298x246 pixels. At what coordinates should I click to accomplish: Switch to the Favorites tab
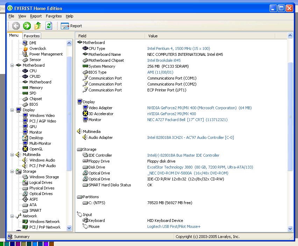click(x=32, y=36)
